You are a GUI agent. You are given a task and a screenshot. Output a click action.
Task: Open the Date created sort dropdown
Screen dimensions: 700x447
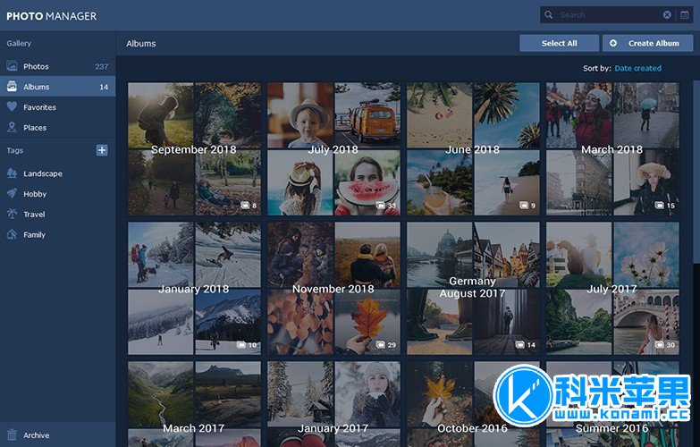tap(637, 68)
